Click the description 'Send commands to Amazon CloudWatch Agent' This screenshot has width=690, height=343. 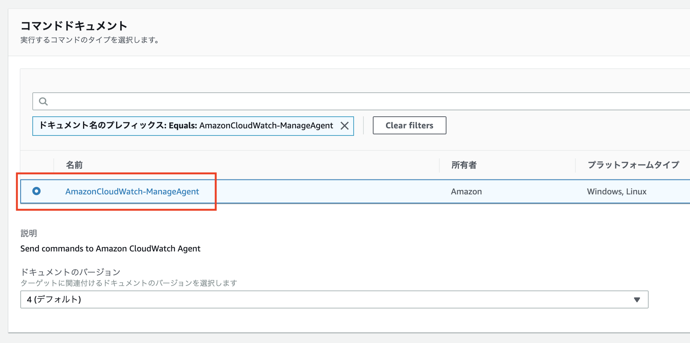coord(110,248)
